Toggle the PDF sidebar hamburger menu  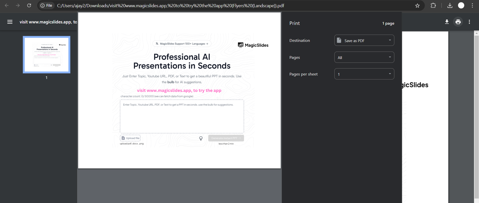click(10, 22)
